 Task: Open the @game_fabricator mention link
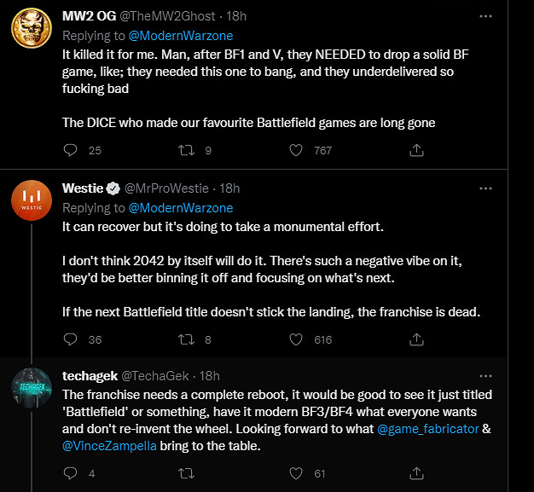click(428, 428)
